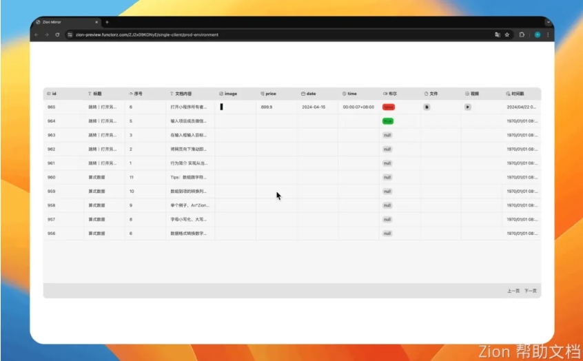Go back using the browser arrow

37,34
